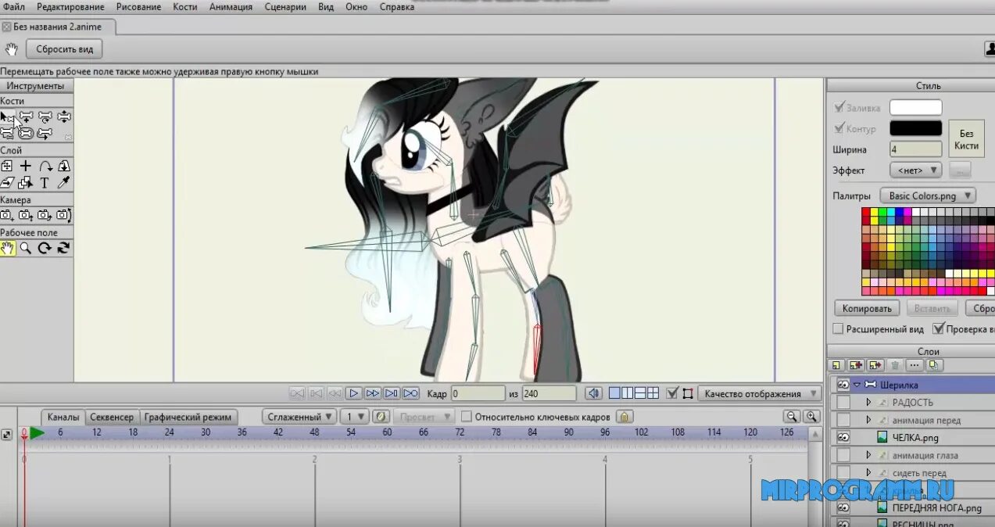Switch to the Секвенсер tab
This screenshot has width=995, height=527.
tap(111, 417)
